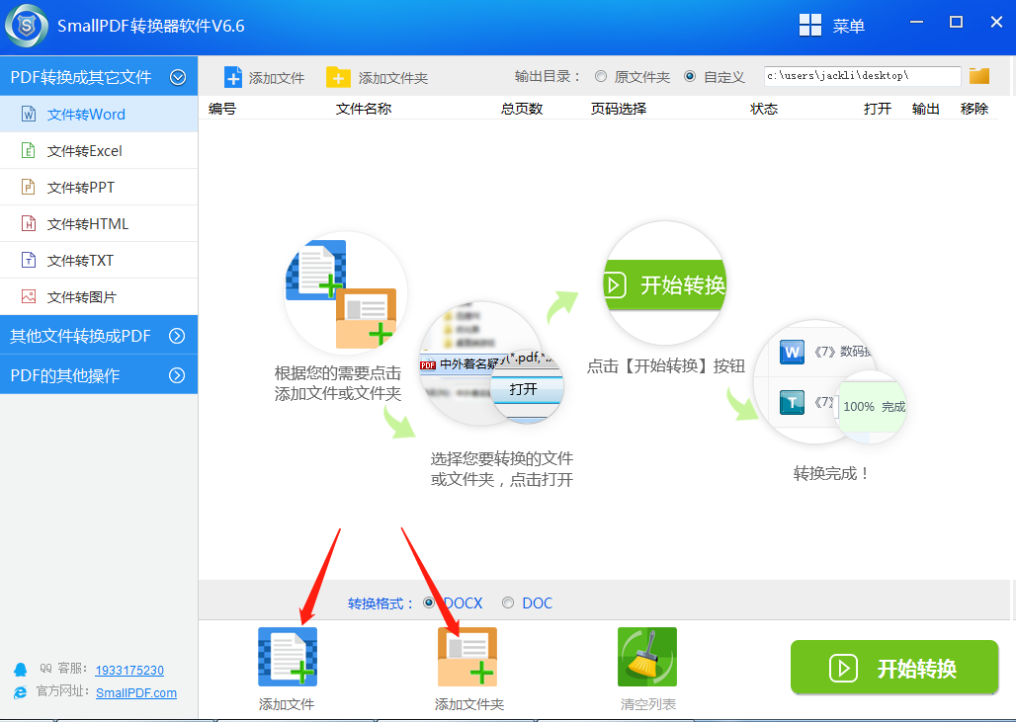Image resolution: width=1016 pixels, height=722 pixels.
Task: Click the 清空列表 broom icon
Action: click(646, 656)
